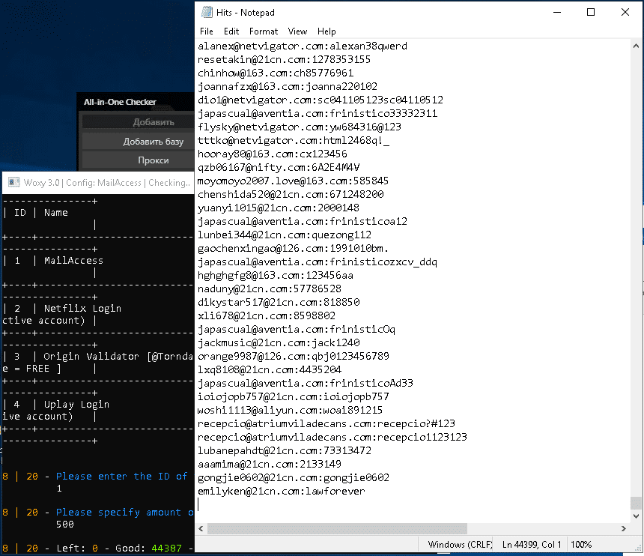644x556 pixels.
Task: Click the horizontal scrollbar left arrow in Notepad
Action: coord(201,528)
